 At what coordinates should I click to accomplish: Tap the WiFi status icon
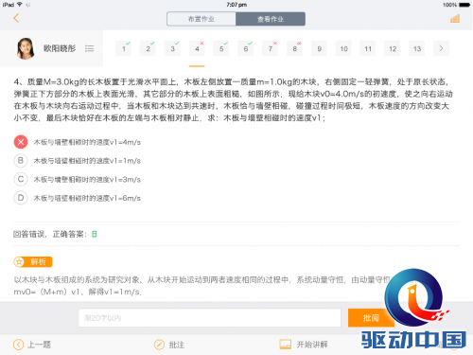pos(20,5)
